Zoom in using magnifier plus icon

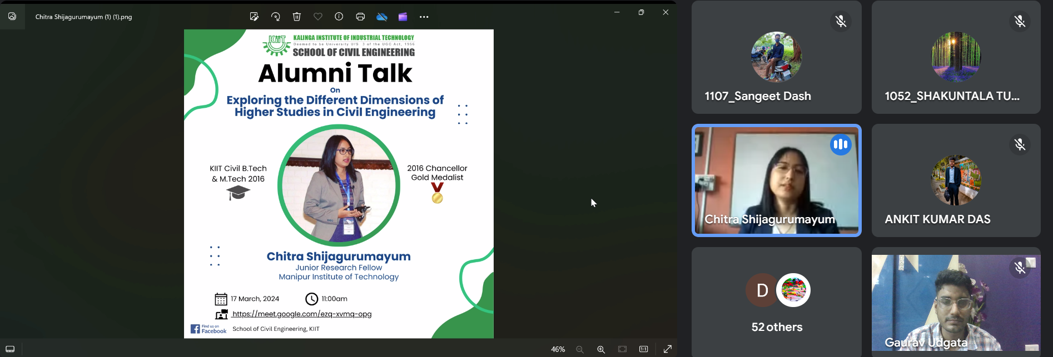601,349
